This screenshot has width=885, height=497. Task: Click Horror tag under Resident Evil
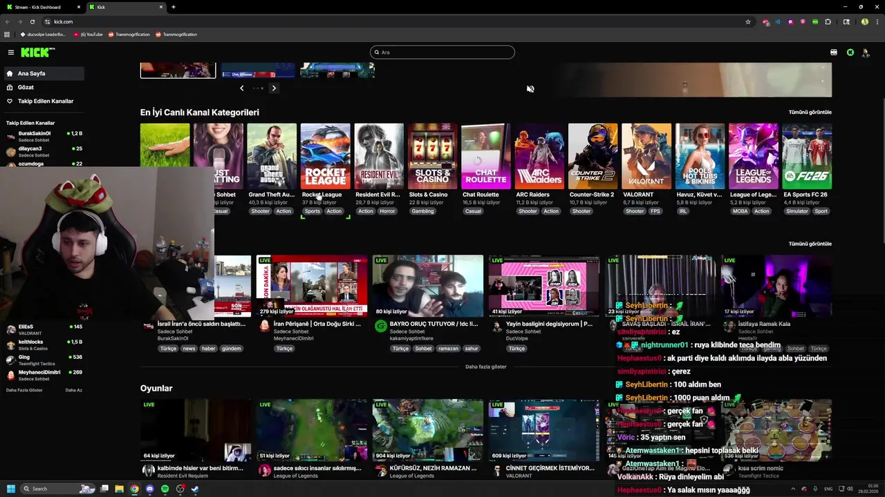pos(387,211)
